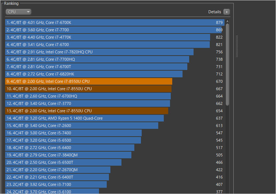Select the Core i5-6500 3.20 GHz row
276x194 pixels.
click(115, 140)
